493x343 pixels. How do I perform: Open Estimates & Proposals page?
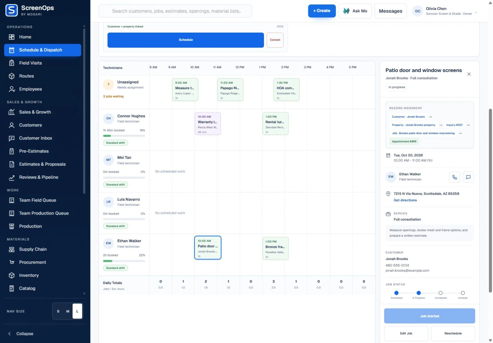(x=43, y=164)
